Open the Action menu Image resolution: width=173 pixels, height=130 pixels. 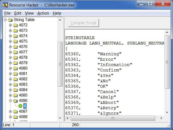coord(43,13)
